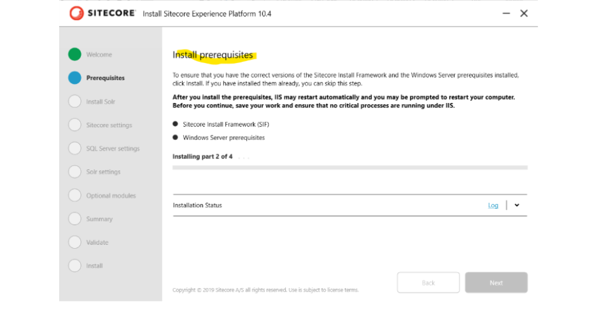Screen dimensions: 611x325
Task: Select the blue Prerequisites step circle
Action: [74, 78]
